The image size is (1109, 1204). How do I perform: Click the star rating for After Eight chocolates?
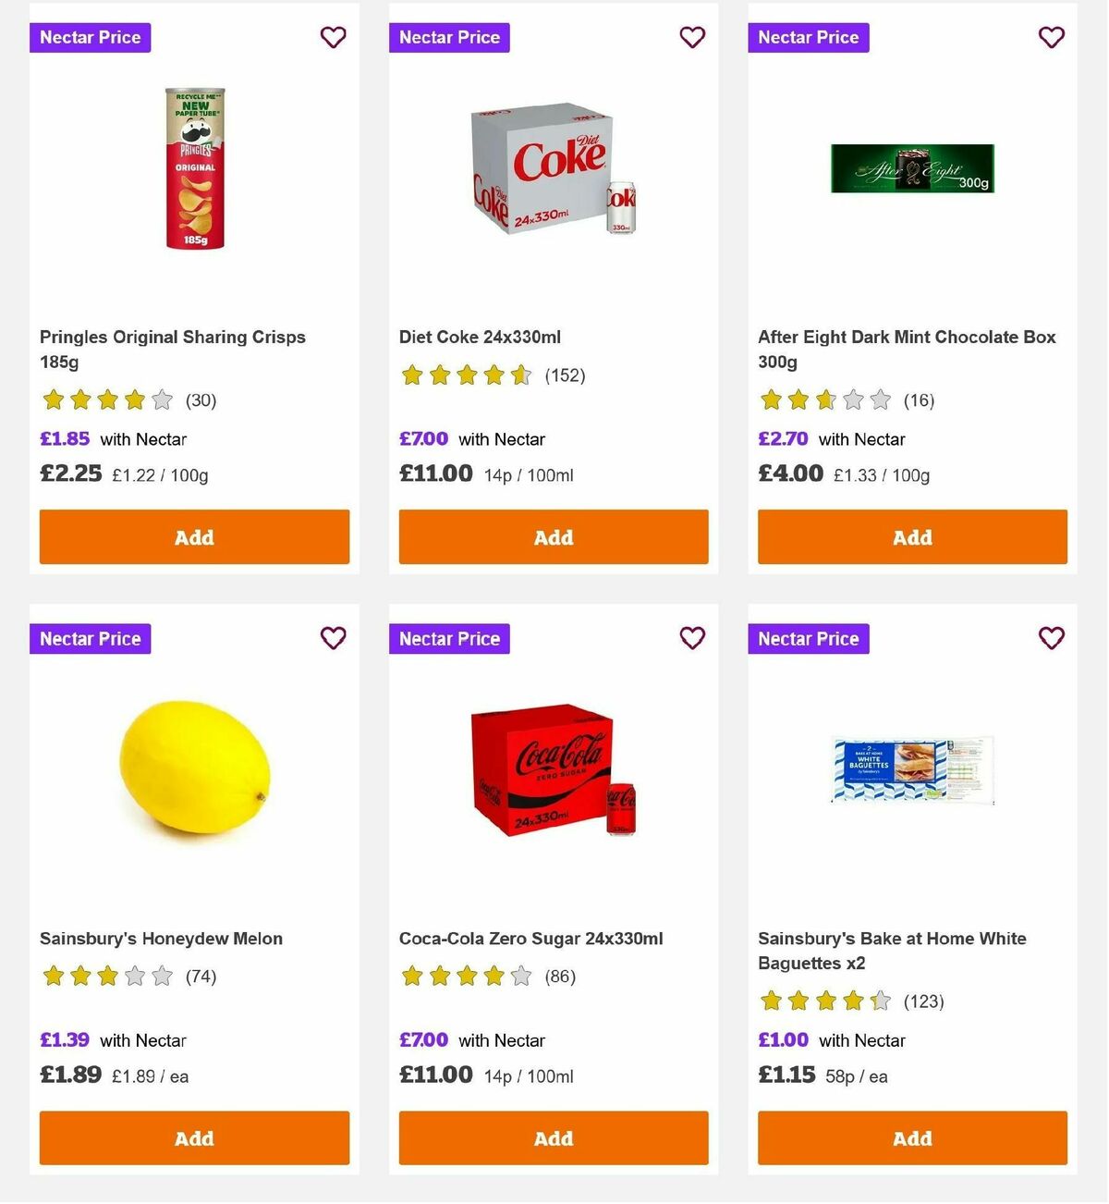(825, 400)
